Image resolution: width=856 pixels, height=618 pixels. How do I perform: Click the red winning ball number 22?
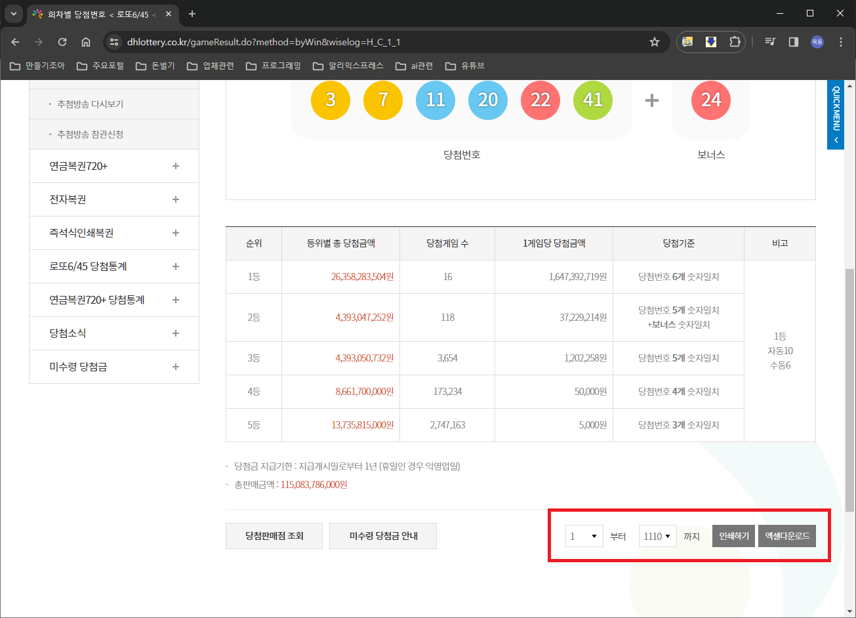pos(540,100)
